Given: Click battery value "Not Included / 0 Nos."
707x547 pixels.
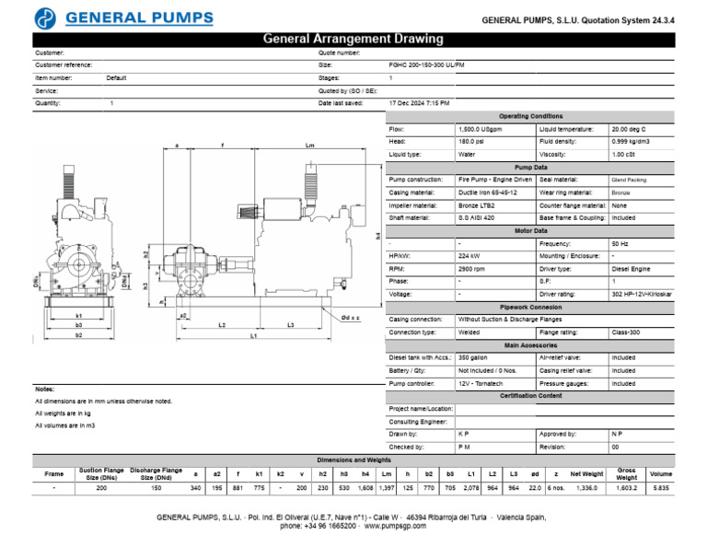Looking at the screenshot, I should (487, 371).
